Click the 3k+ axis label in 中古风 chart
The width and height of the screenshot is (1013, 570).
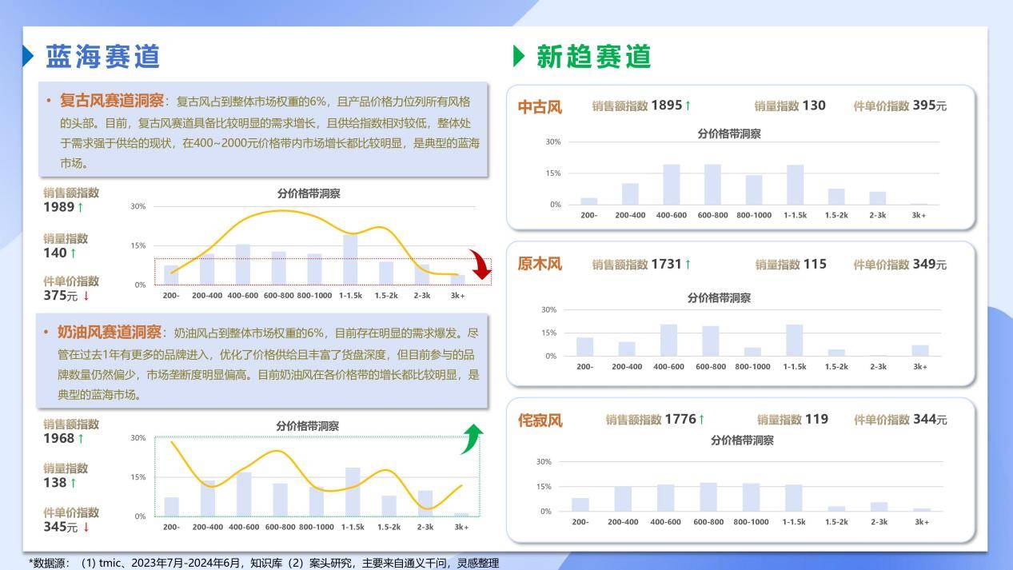[x=919, y=215]
